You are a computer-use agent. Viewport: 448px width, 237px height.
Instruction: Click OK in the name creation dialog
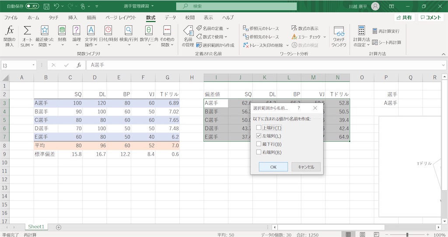click(273, 167)
